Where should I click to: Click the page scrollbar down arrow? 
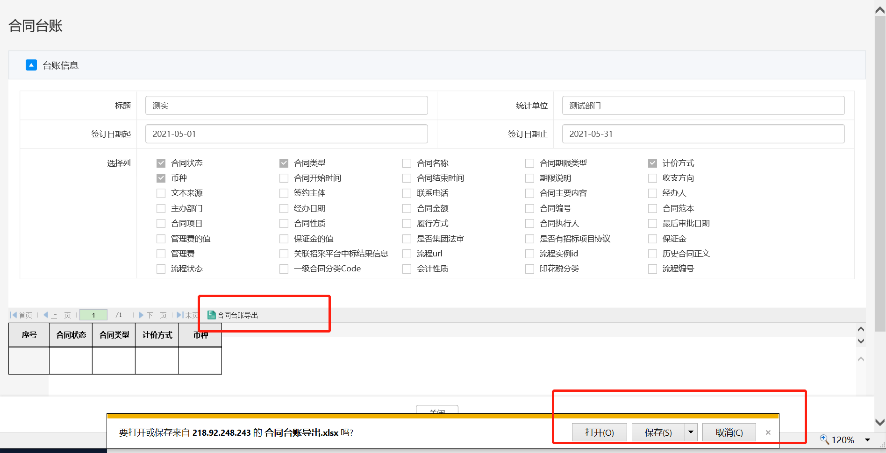pos(880,422)
